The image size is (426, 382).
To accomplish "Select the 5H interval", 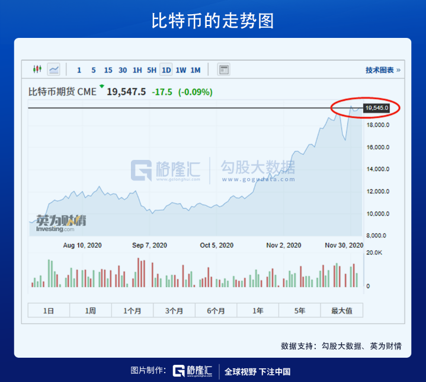I will tap(152, 70).
